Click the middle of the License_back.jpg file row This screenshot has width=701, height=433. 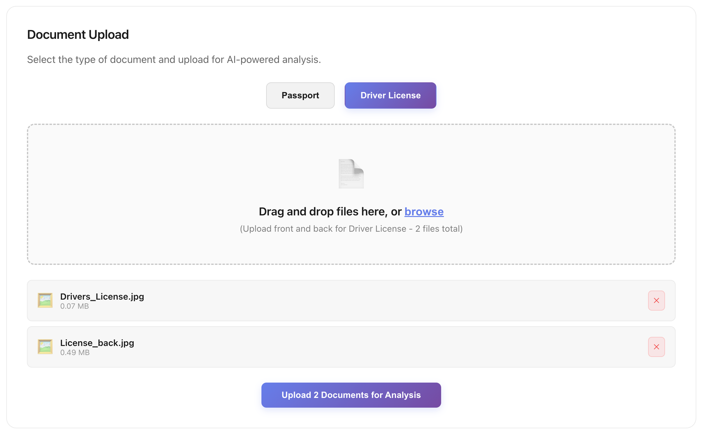[351, 347]
